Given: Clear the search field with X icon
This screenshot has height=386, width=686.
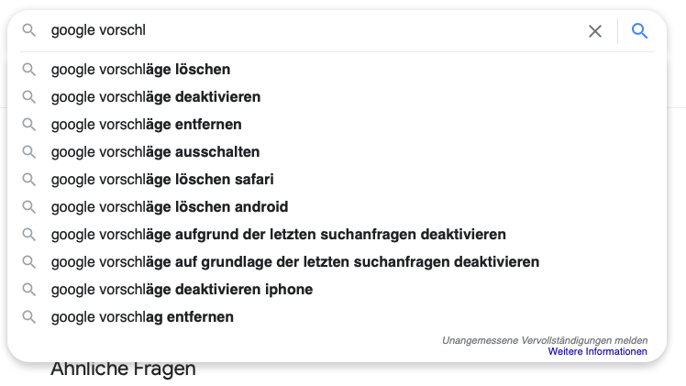Looking at the screenshot, I should pos(595,31).
